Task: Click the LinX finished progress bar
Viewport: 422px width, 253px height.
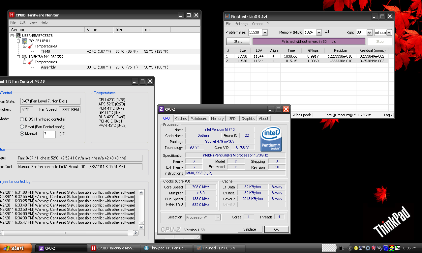Action: coord(309,42)
